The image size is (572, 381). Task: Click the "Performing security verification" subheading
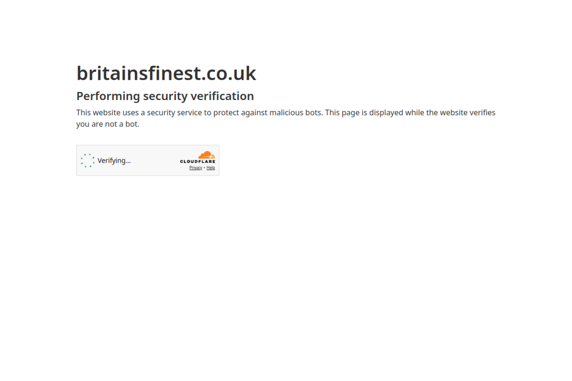[x=165, y=96]
